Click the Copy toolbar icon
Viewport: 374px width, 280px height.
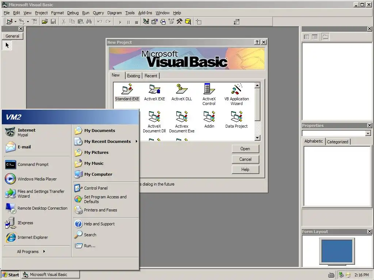[72, 22]
